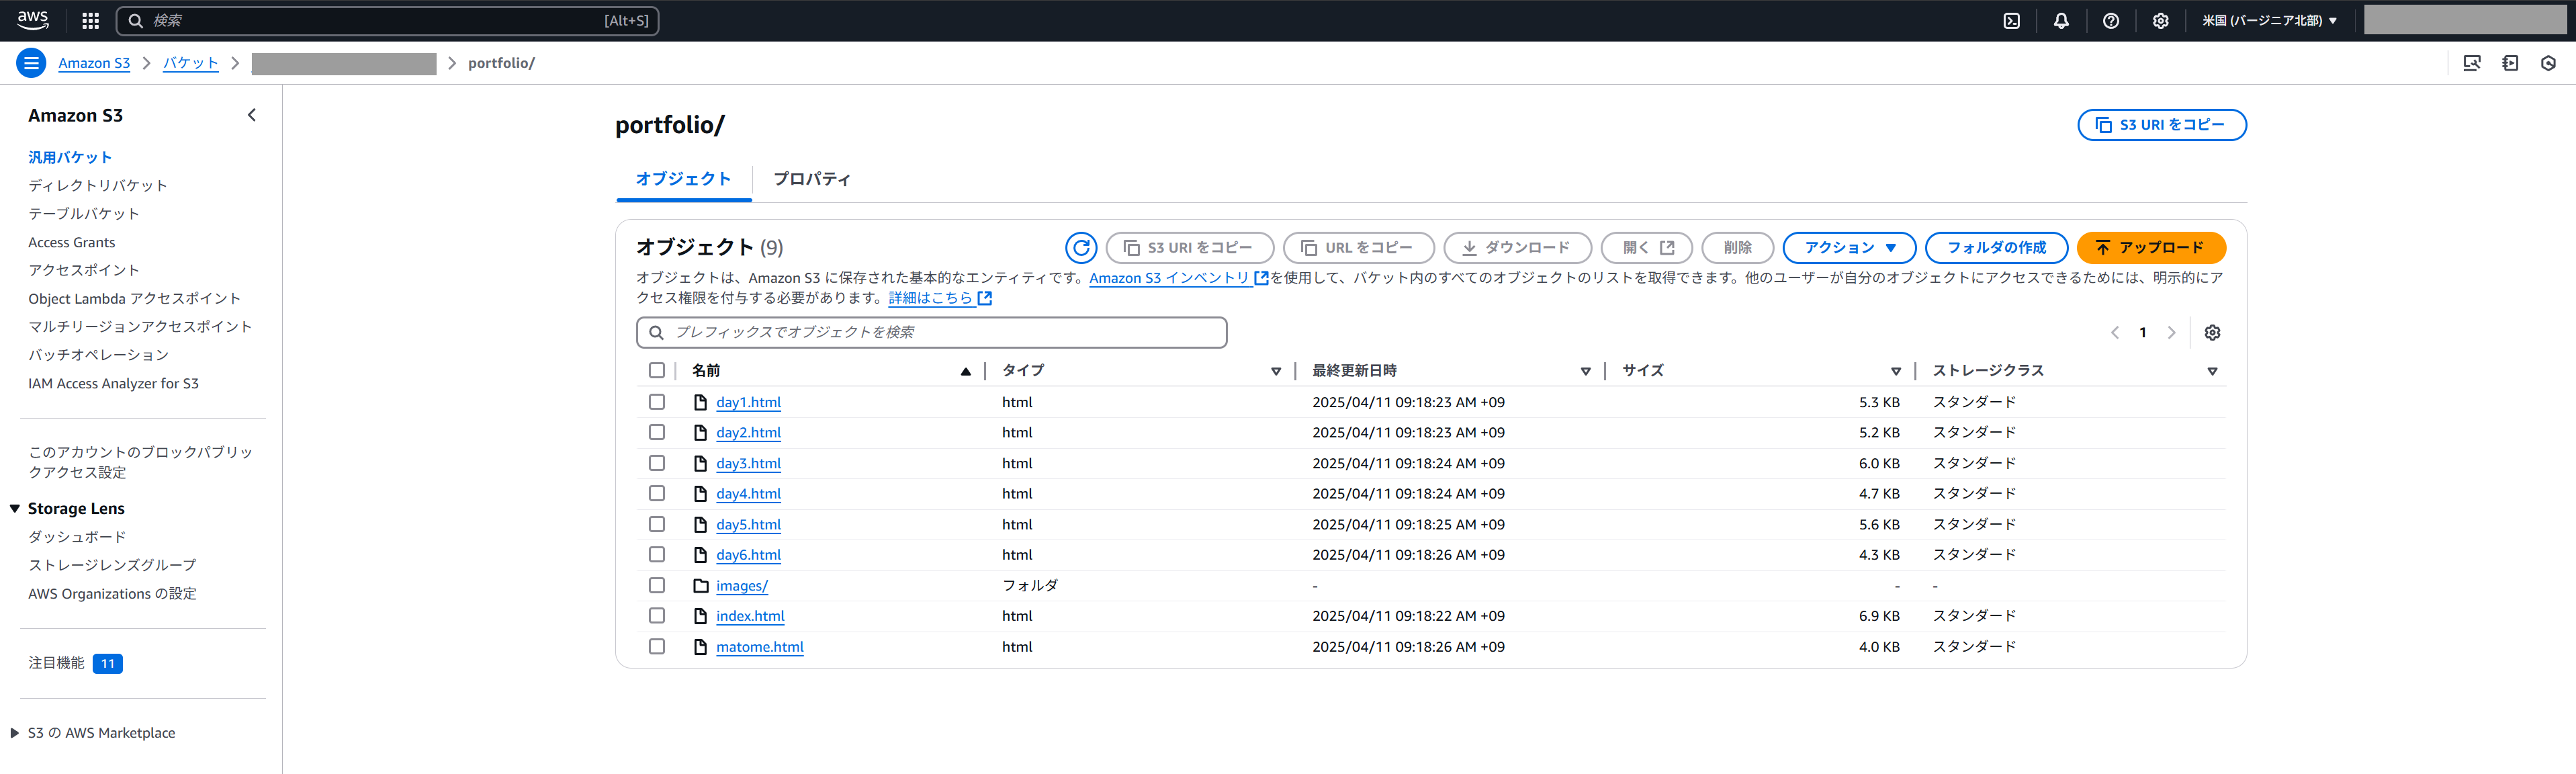Open the アクション dropdown
This screenshot has width=2576, height=774.
click(x=1849, y=247)
